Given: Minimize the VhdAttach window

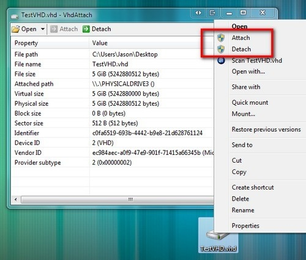Looking at the screenshot, I should (229, 13).
